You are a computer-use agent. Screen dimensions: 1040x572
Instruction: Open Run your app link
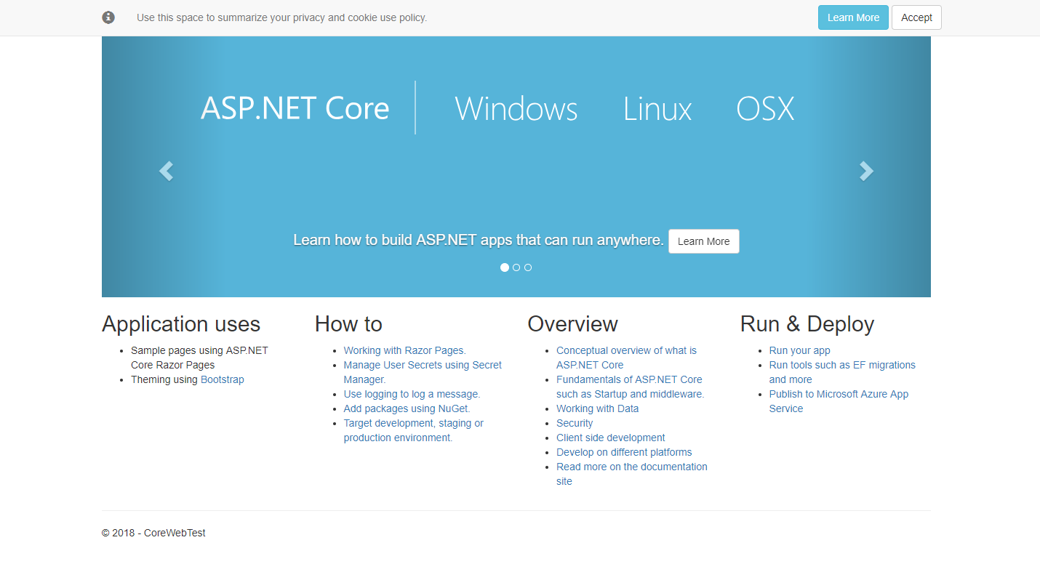(799, 350)
